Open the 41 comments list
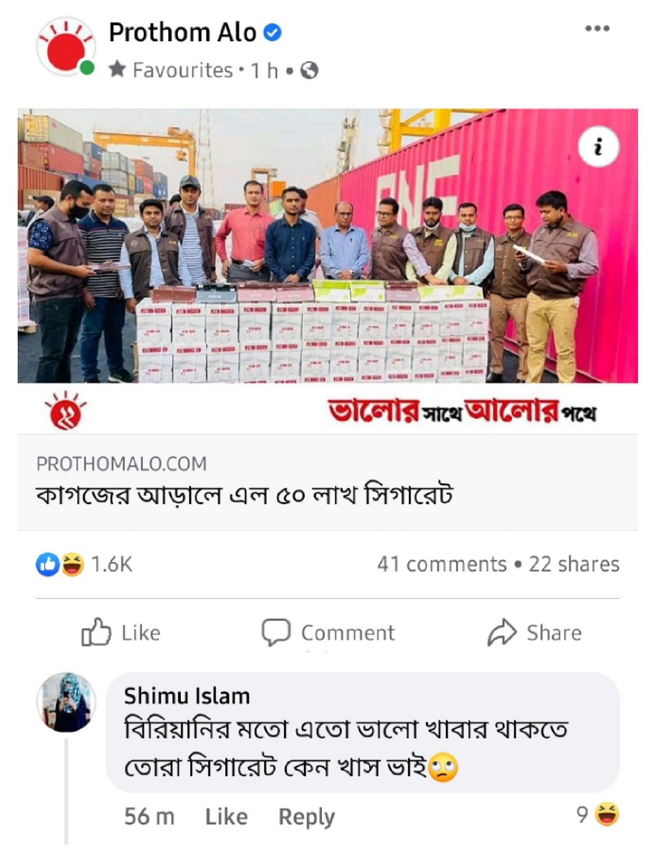656x862 pixels. click(442, 564)
